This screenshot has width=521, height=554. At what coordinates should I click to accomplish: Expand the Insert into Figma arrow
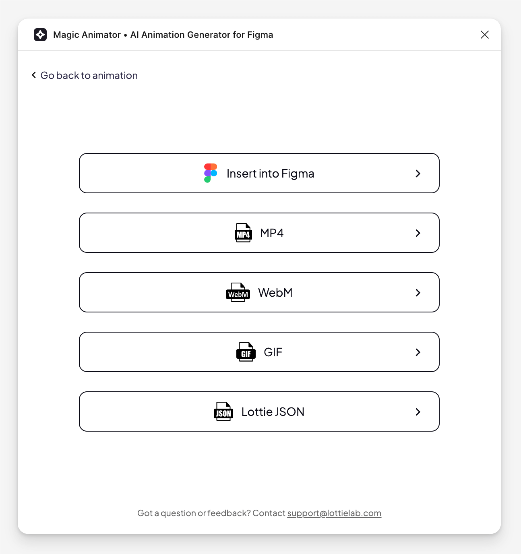(418, 174)
